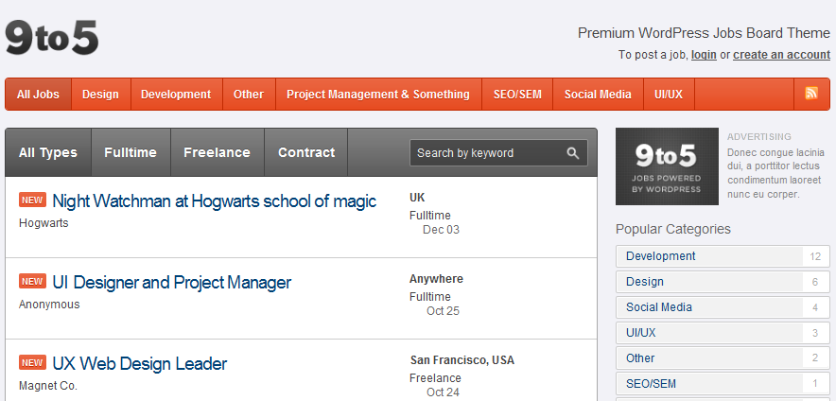
Task: Click the Popular Categories heading
Action: click(672, 229)
